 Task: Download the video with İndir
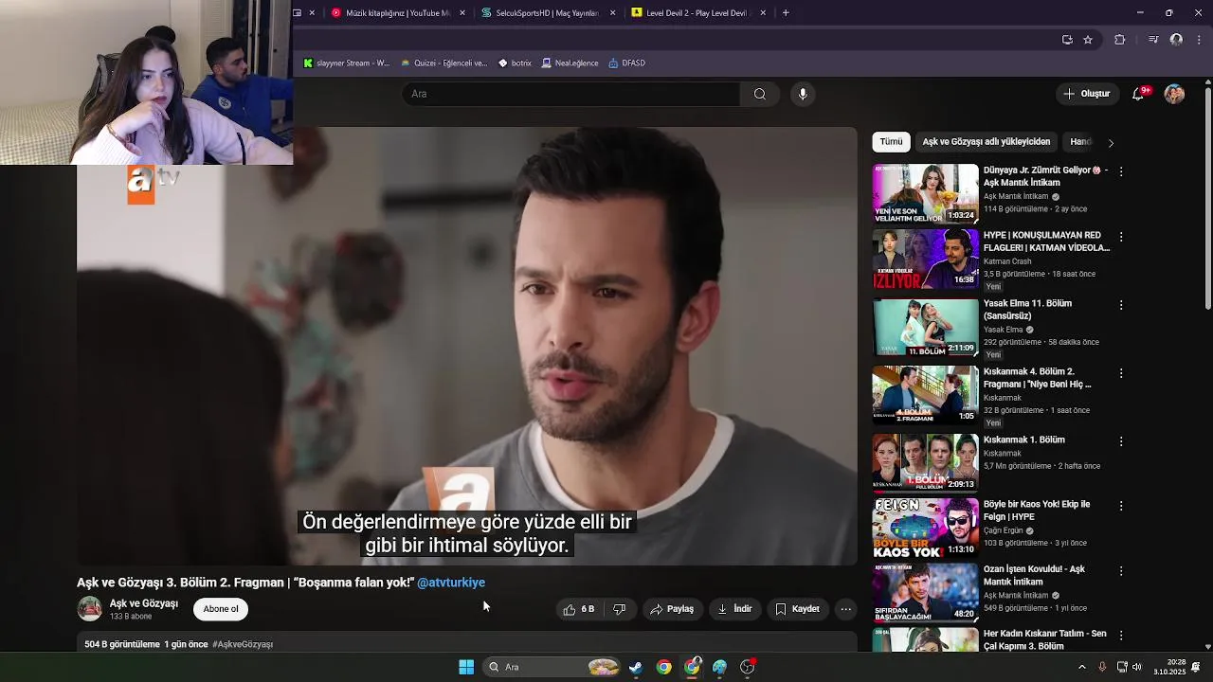(734, 609)
